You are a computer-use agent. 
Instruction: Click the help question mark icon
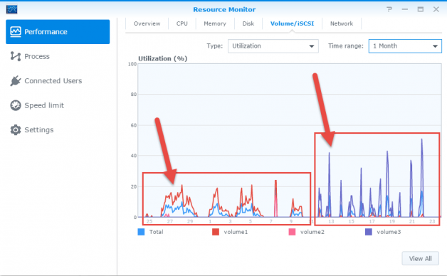pyautogui.click(x=389, y=9)
